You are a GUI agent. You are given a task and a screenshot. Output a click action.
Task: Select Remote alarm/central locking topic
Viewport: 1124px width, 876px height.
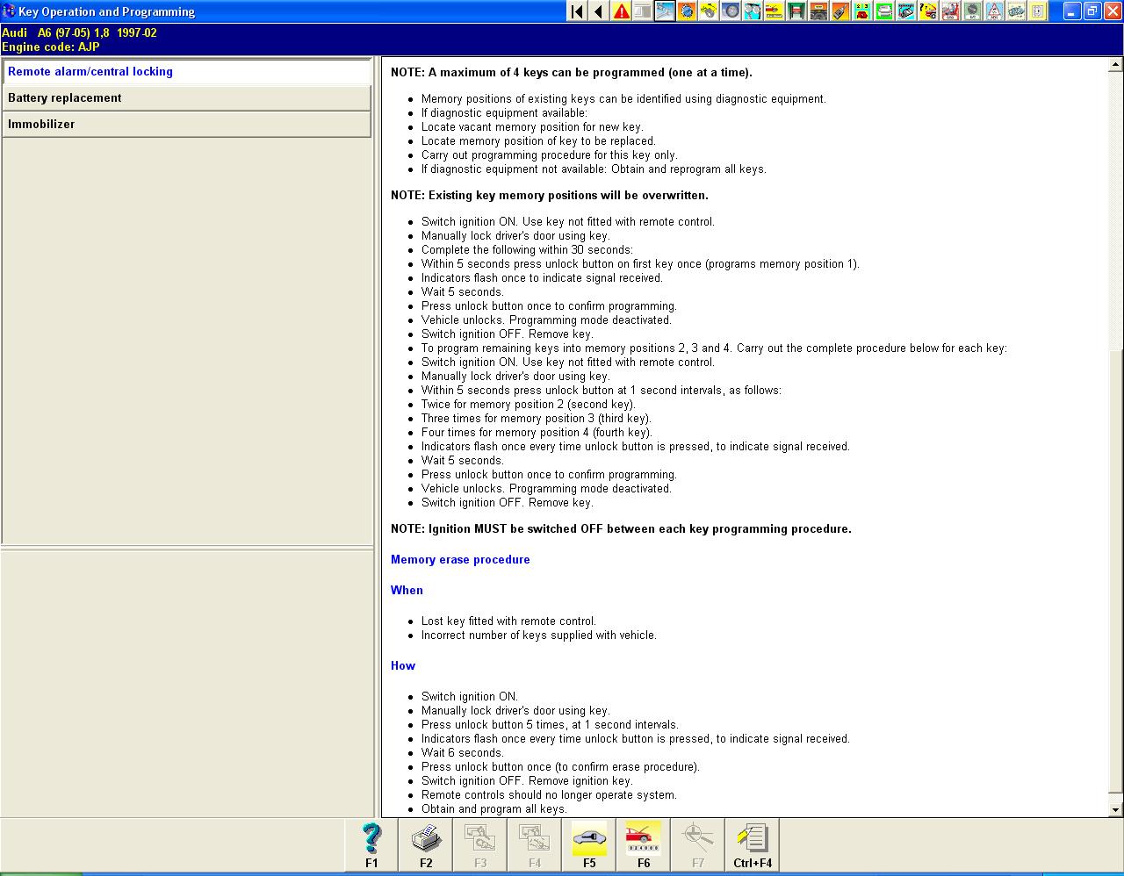click(187, 72)
